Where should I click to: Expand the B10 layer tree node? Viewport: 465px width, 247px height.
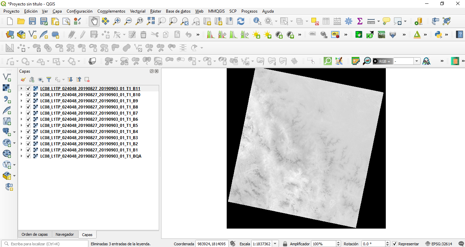[x=22, y=95]
